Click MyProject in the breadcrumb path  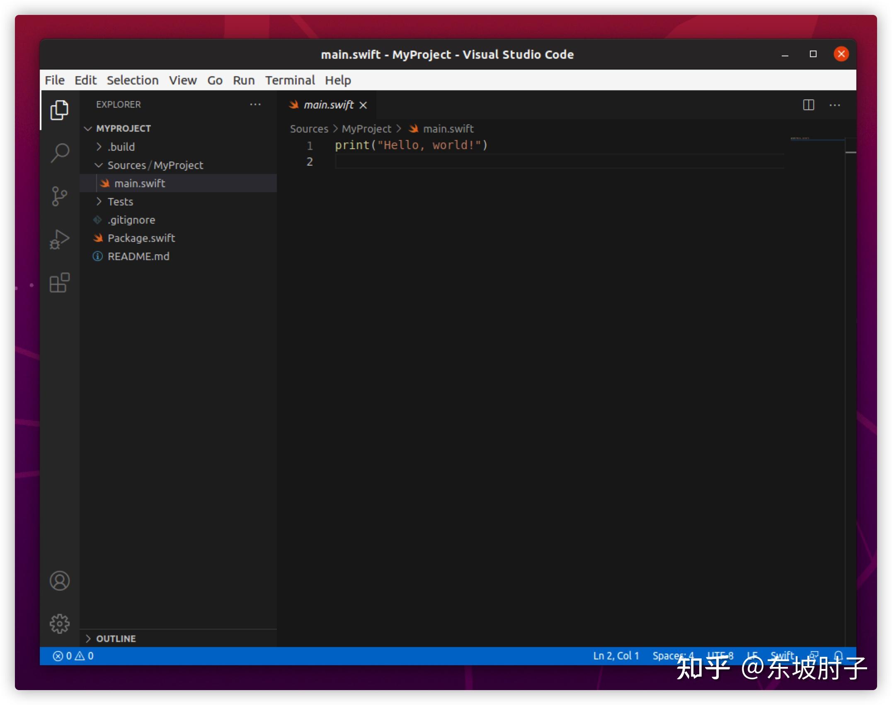[x=366, y=129]
